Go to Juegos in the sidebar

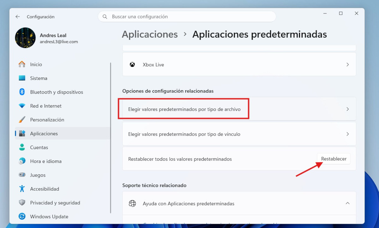38,175
